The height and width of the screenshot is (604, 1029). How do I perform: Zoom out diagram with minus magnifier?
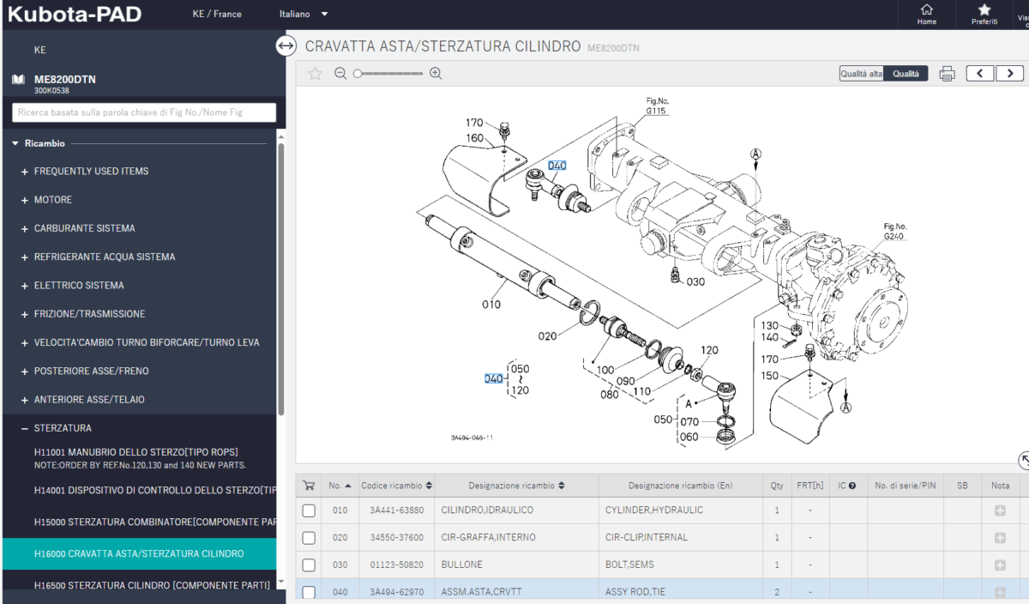pyautogui.click(x=340, y=74)
